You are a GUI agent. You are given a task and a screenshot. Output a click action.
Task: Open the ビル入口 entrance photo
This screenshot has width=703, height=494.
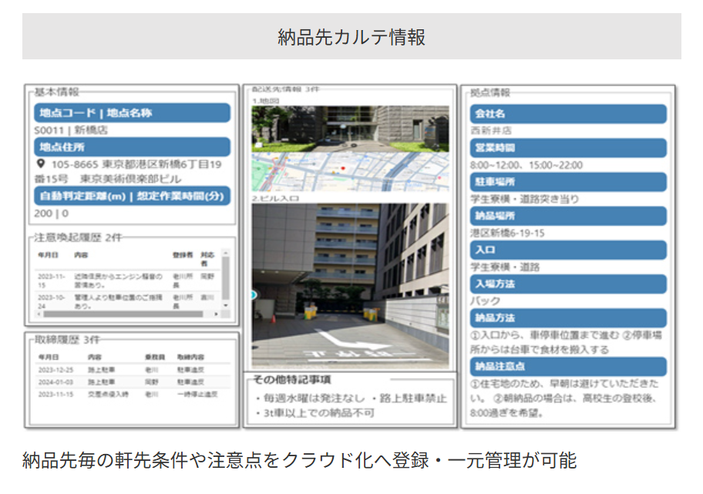350,285
